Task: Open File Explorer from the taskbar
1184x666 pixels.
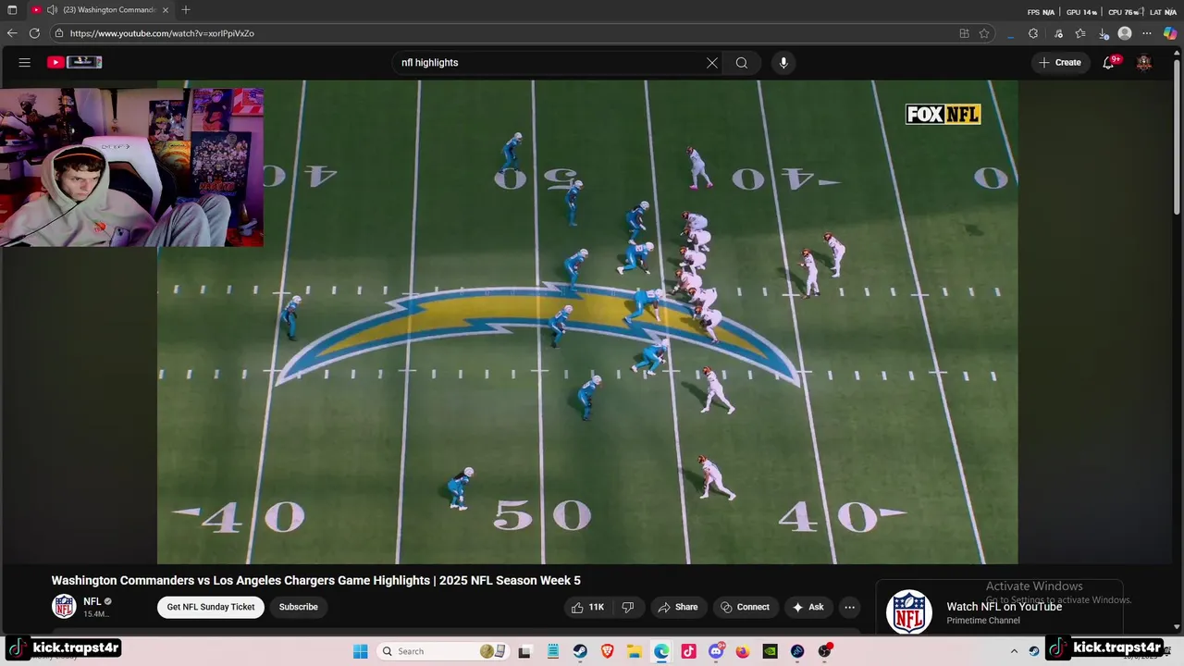Action: coord(635,651)
